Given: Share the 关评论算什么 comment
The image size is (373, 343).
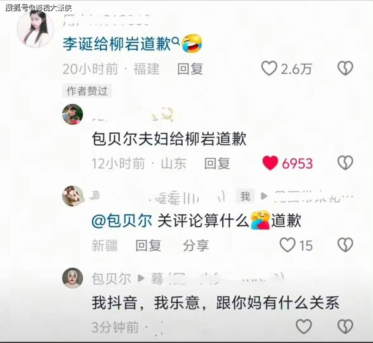Looking at the screenshot, I should 196,246.
